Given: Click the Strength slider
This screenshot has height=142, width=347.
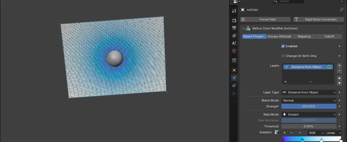Looking at the screenshot, I should (309, 106).
